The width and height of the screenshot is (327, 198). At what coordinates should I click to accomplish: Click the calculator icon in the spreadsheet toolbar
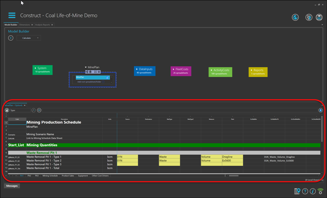point(7,110)
